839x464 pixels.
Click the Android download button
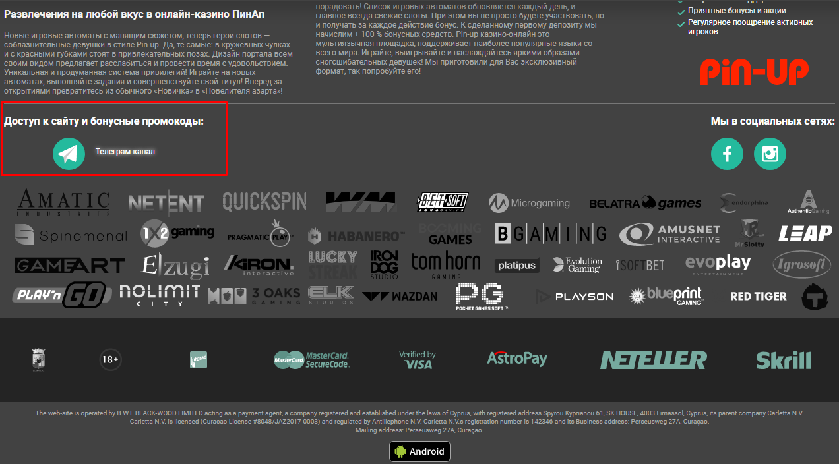(419, 451)
